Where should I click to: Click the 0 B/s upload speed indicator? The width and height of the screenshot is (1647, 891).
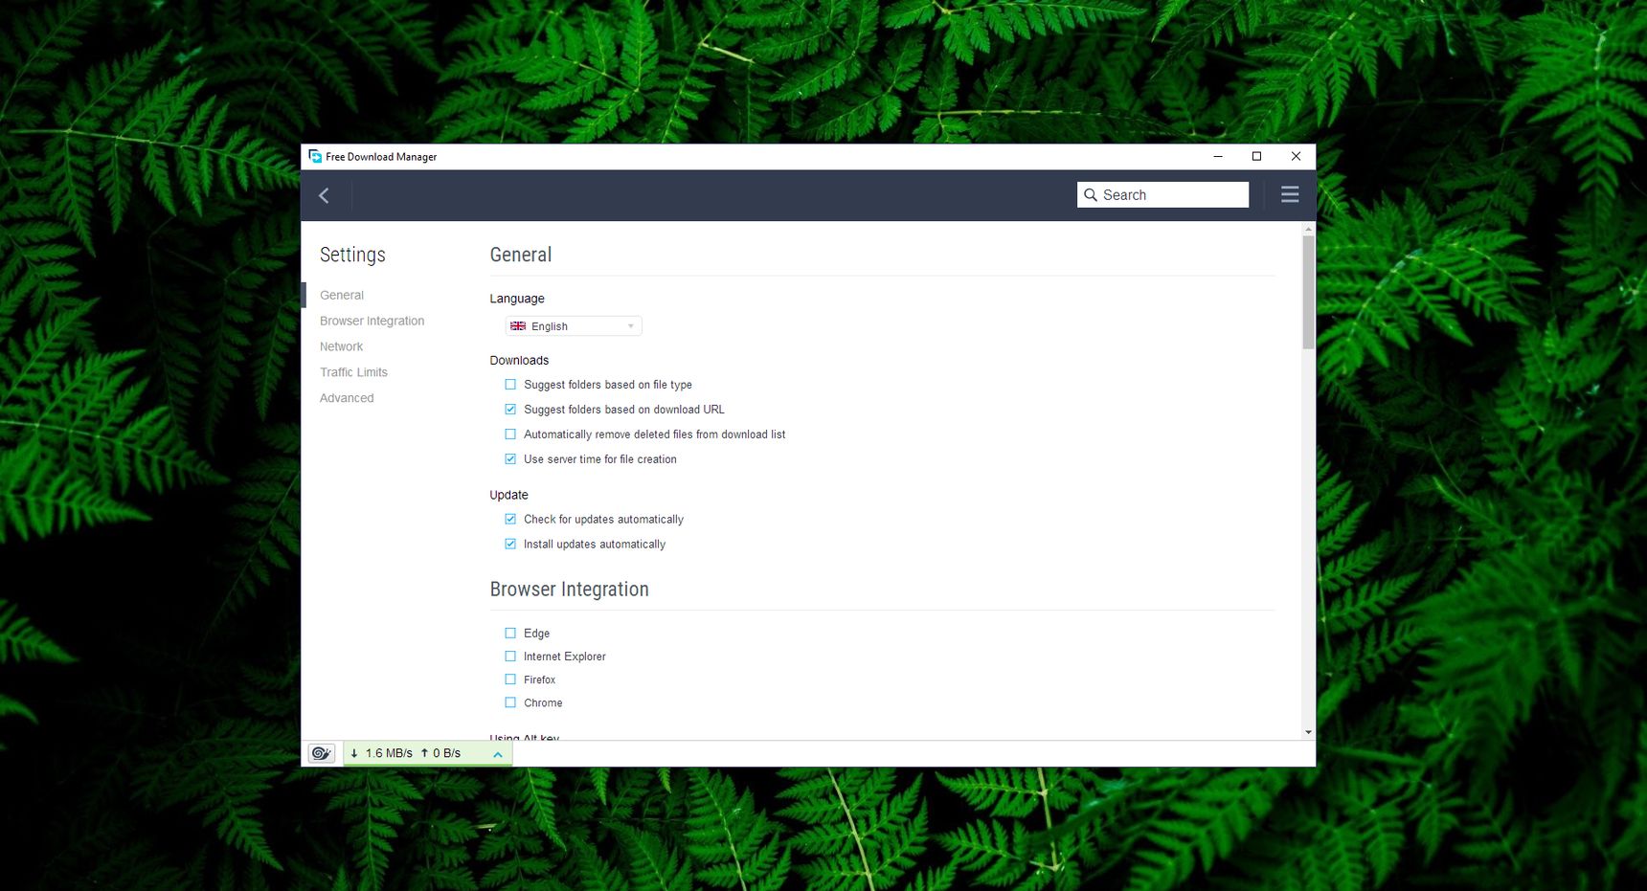(x=440, y=754)
